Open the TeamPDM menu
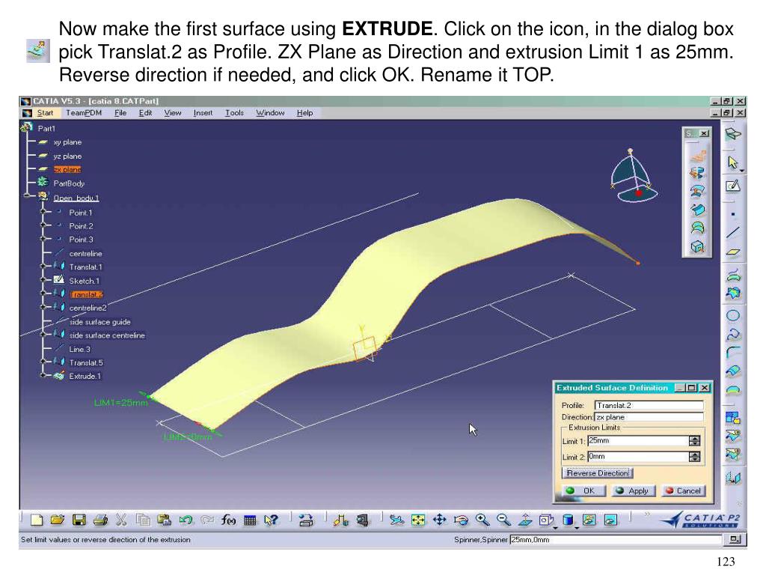 pos(84,113)
